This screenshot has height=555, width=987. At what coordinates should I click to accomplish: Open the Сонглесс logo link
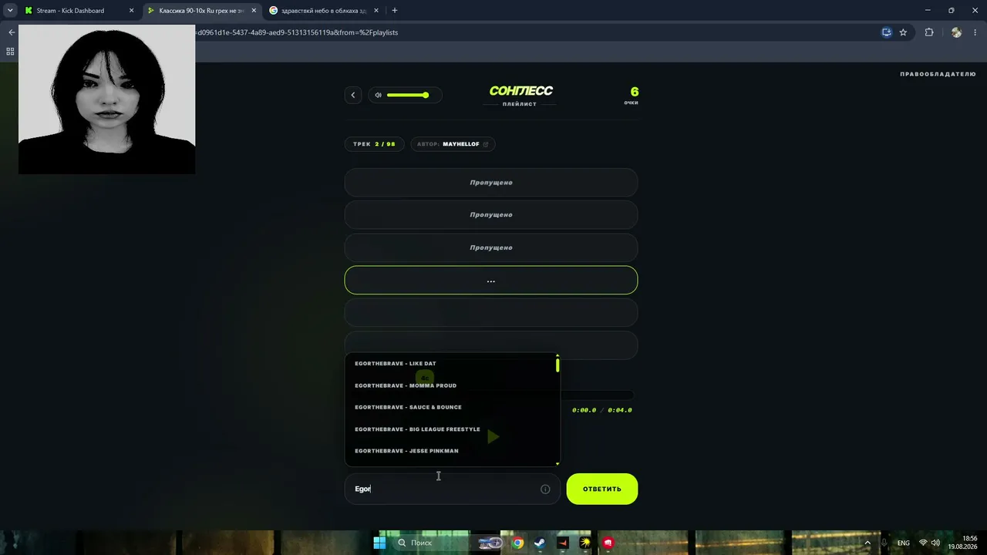coord(520,91)
